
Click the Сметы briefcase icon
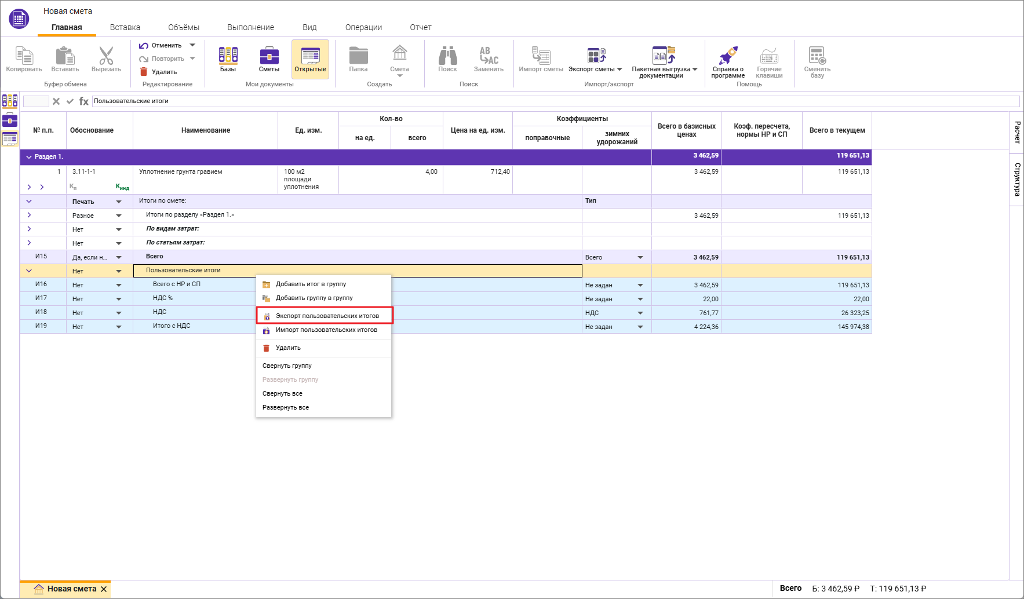click(x=269, y=56)
